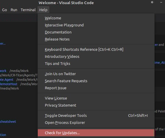Viewport: 165px width, 138px height.
Task: Select Search Feature Requests
Action: [96, 81]
